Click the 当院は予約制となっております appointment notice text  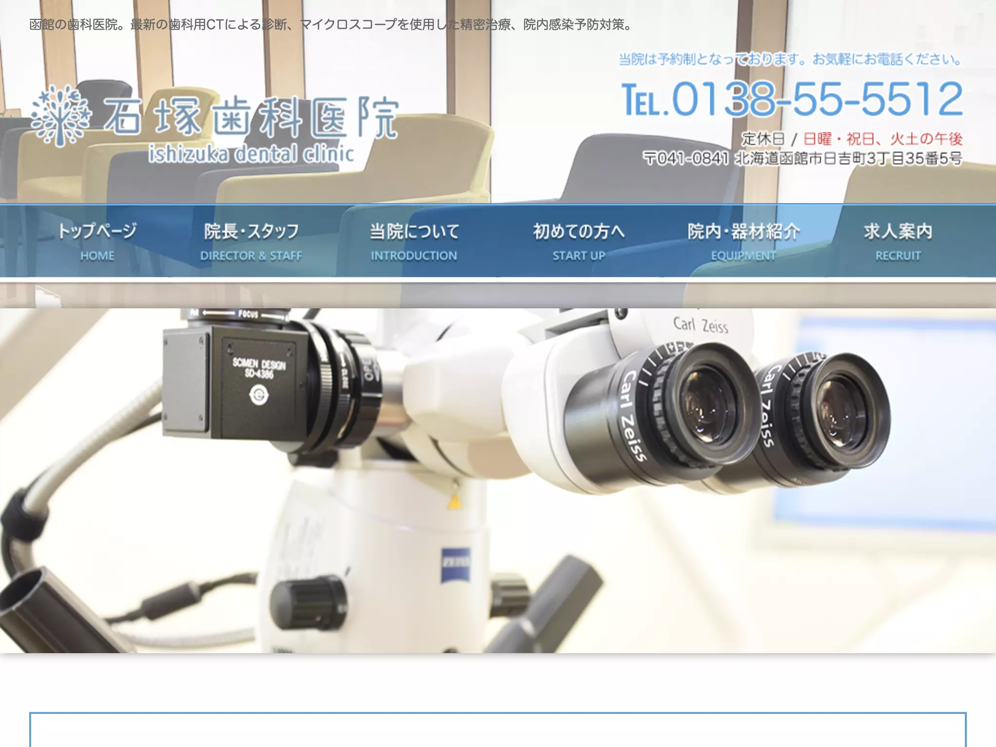click(791, 59)
